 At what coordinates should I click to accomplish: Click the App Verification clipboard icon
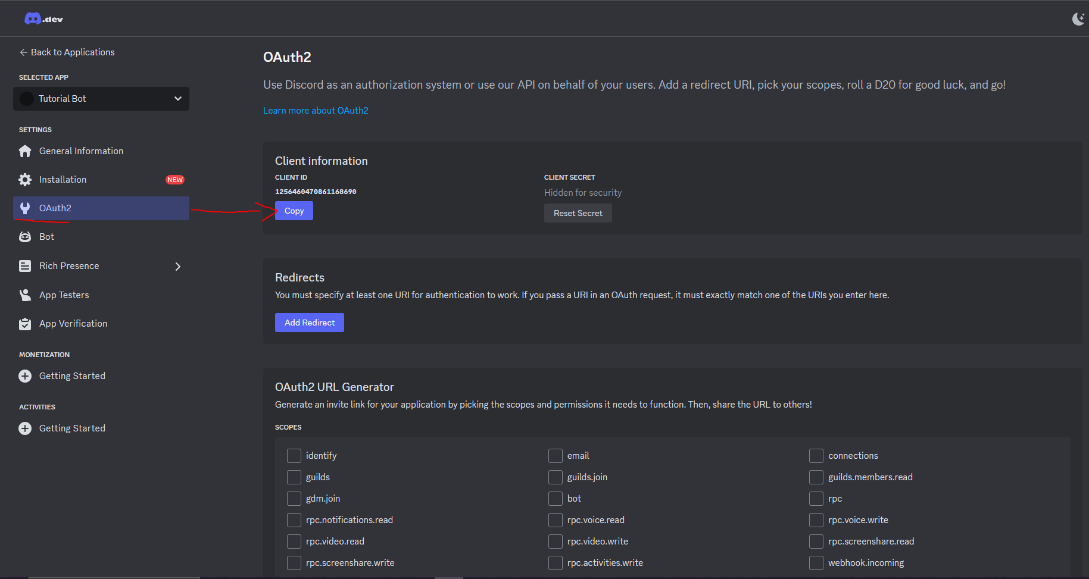25,324
